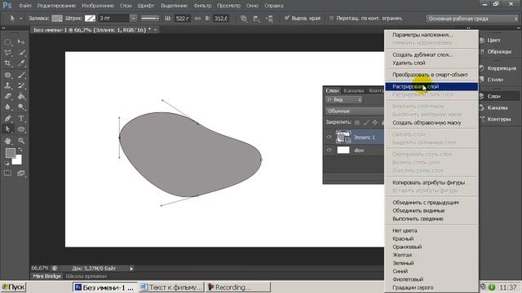The width and height of the screenshot is (522, 293).
Task: Open path alignment options
Action: (x=257, y=19)
